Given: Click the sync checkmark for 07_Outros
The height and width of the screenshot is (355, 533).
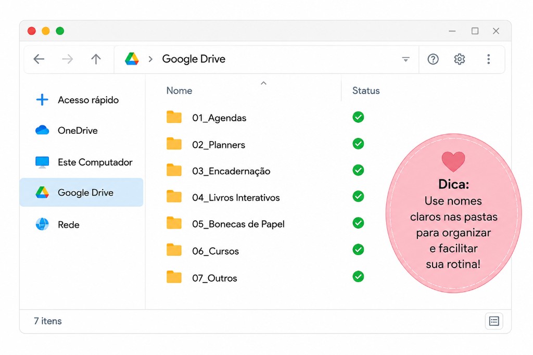Looking at the screenshot, I should click(x=358, y=276).
